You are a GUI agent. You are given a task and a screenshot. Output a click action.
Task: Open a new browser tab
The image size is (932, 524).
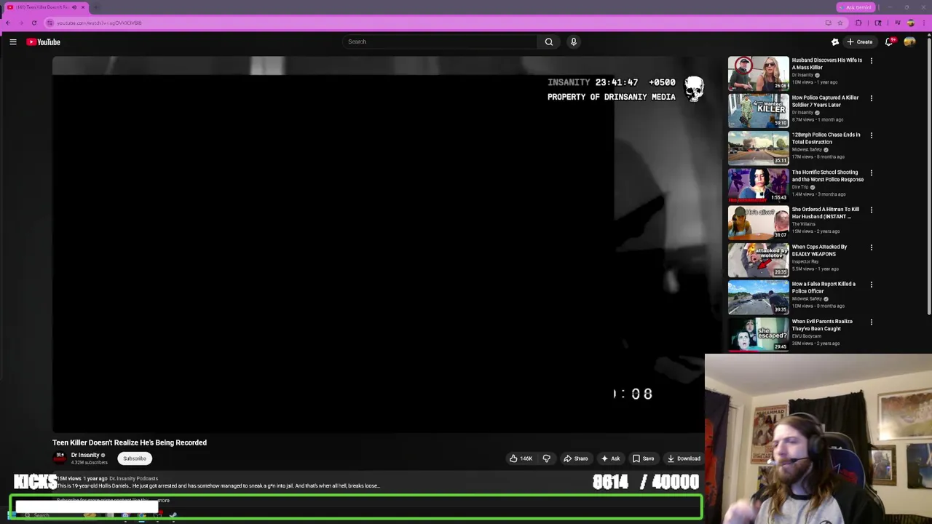point(96,7)
